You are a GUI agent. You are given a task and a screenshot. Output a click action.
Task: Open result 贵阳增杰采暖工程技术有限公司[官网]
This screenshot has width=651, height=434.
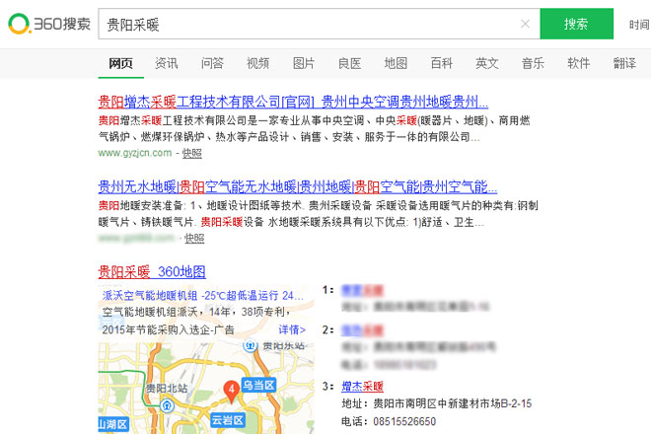293,102
